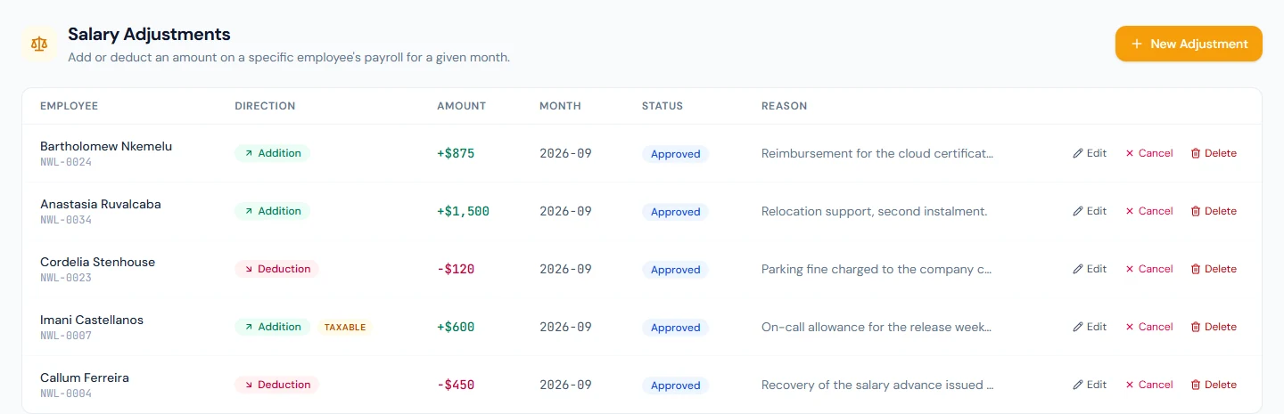Click Addition badge in Imani Castellanos row
The width and height of the screenshot is (1284, 414).
(x=273, y=327)
